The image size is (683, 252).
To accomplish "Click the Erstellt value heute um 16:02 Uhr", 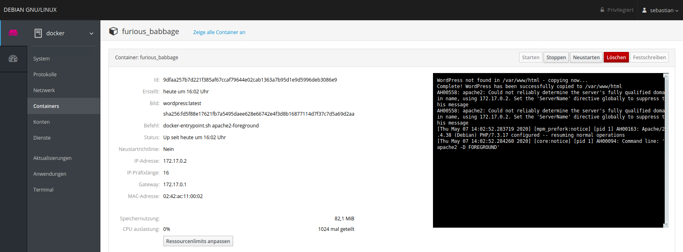I will 186,91.
